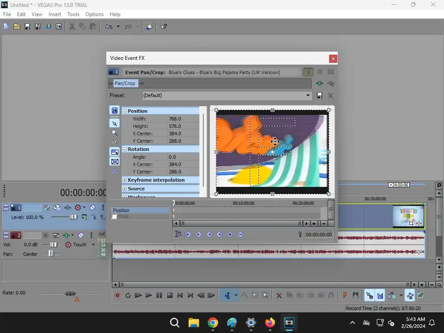Jump to last keyframe in Pan/Crop
This screenshot has height=333, width=444.
tap(219, 235)
